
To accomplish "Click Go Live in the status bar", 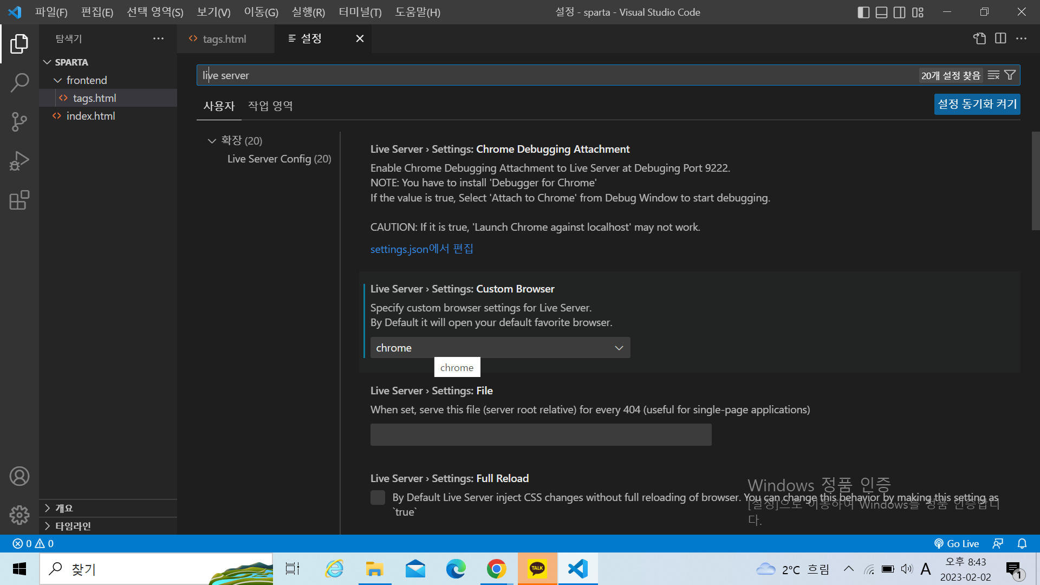I will 957,543.
